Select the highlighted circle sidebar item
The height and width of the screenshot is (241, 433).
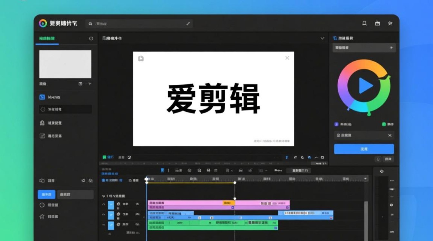(x=65, y=109)
